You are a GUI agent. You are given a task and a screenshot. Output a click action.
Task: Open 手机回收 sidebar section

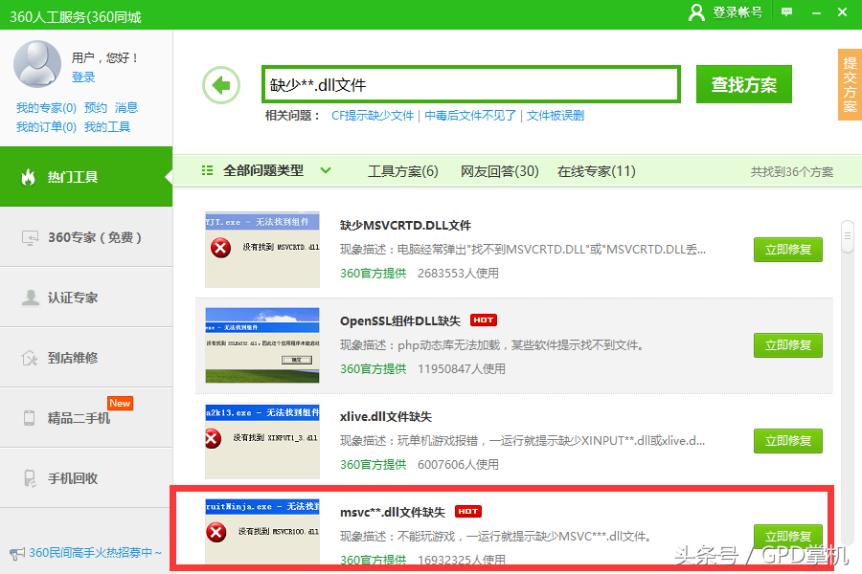tap(86, 478)
